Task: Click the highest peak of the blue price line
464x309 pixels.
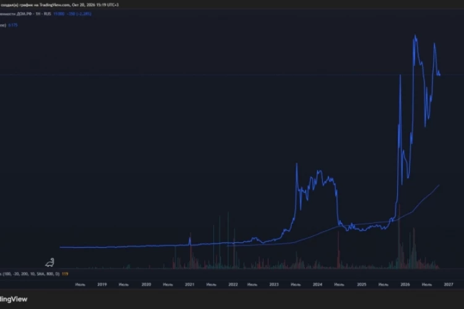Action: (415, 36)
